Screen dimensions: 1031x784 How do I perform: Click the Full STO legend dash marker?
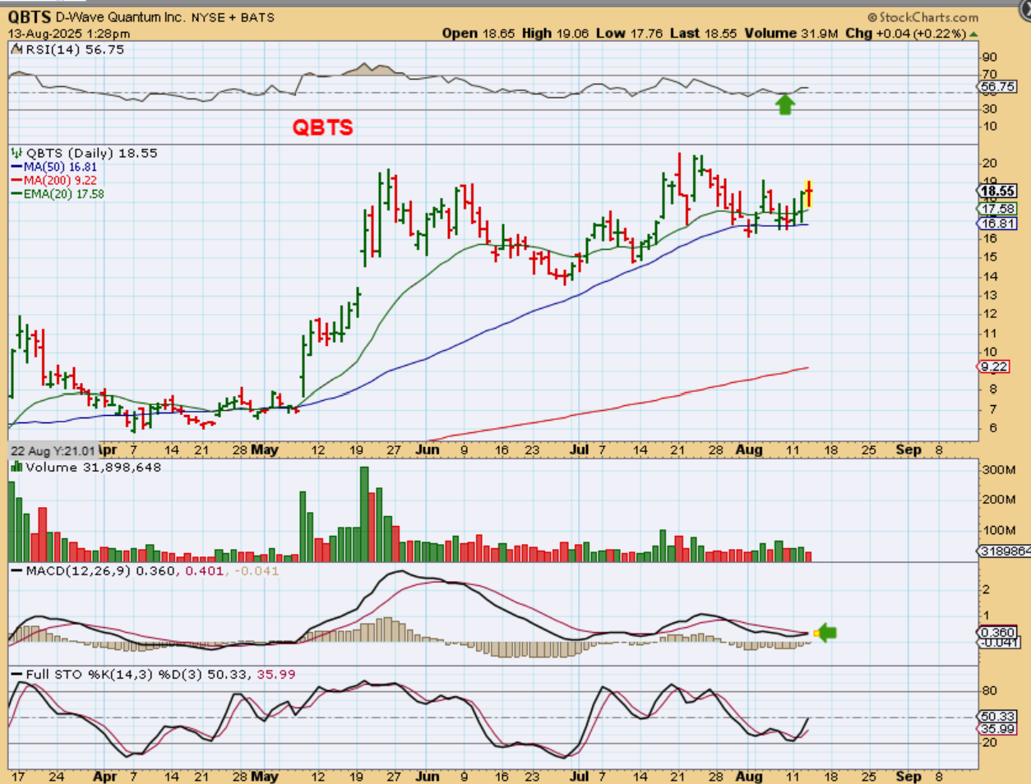(16, 674)
